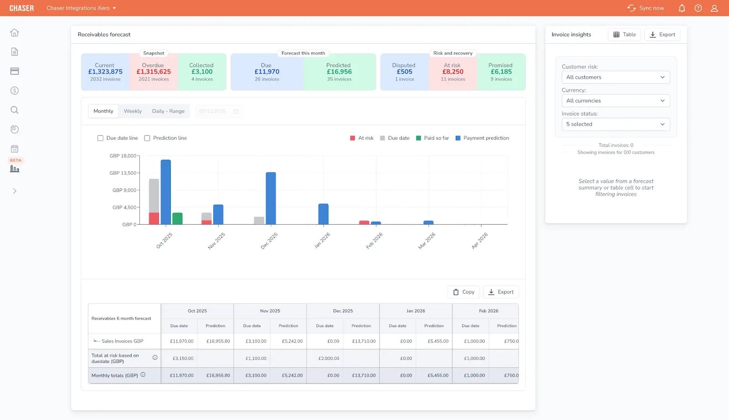Click the Sync now button
This screenshot has width=729, height=420.
point(645,8)
